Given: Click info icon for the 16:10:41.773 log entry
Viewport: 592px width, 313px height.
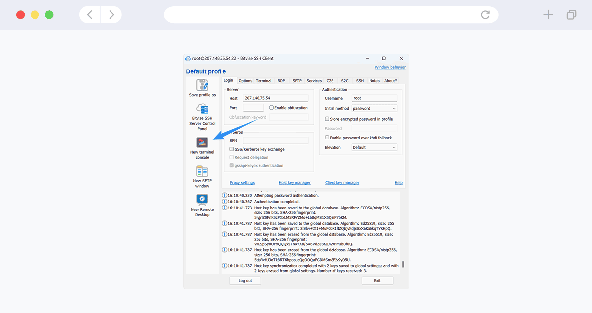Looking at the screenshot, I should coord(225,208).
